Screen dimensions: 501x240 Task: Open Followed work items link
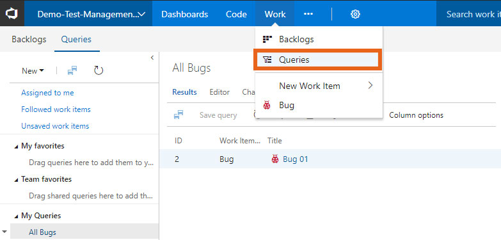point(56,109)
